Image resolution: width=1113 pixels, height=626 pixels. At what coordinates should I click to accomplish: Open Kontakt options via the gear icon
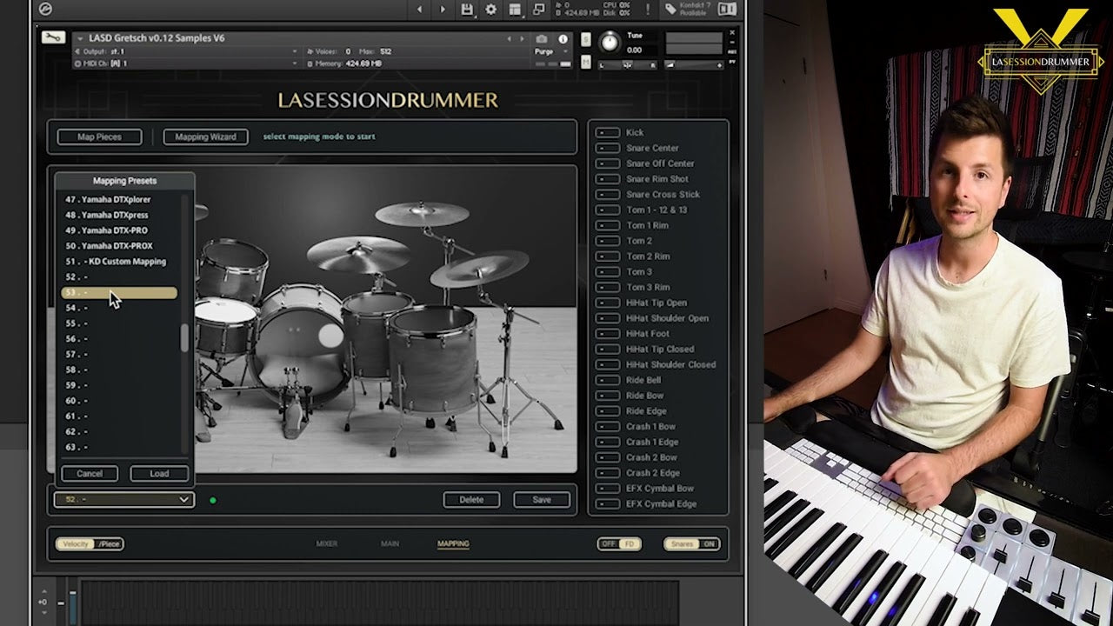pos(491,10)
